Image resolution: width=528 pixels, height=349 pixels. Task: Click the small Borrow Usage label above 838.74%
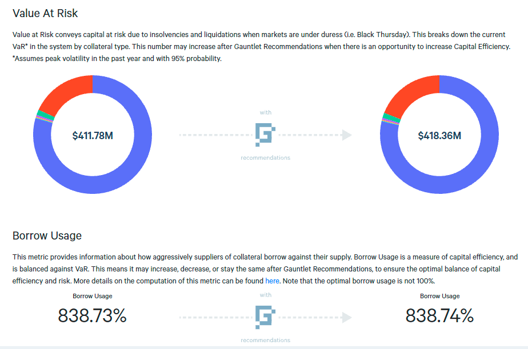coord(439,296)
